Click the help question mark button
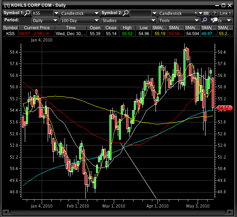Screen dimensions: 237x217 coord(214,13)
